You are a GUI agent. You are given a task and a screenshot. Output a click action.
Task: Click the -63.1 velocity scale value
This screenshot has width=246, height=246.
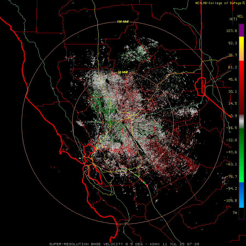[x=232, y=164]
